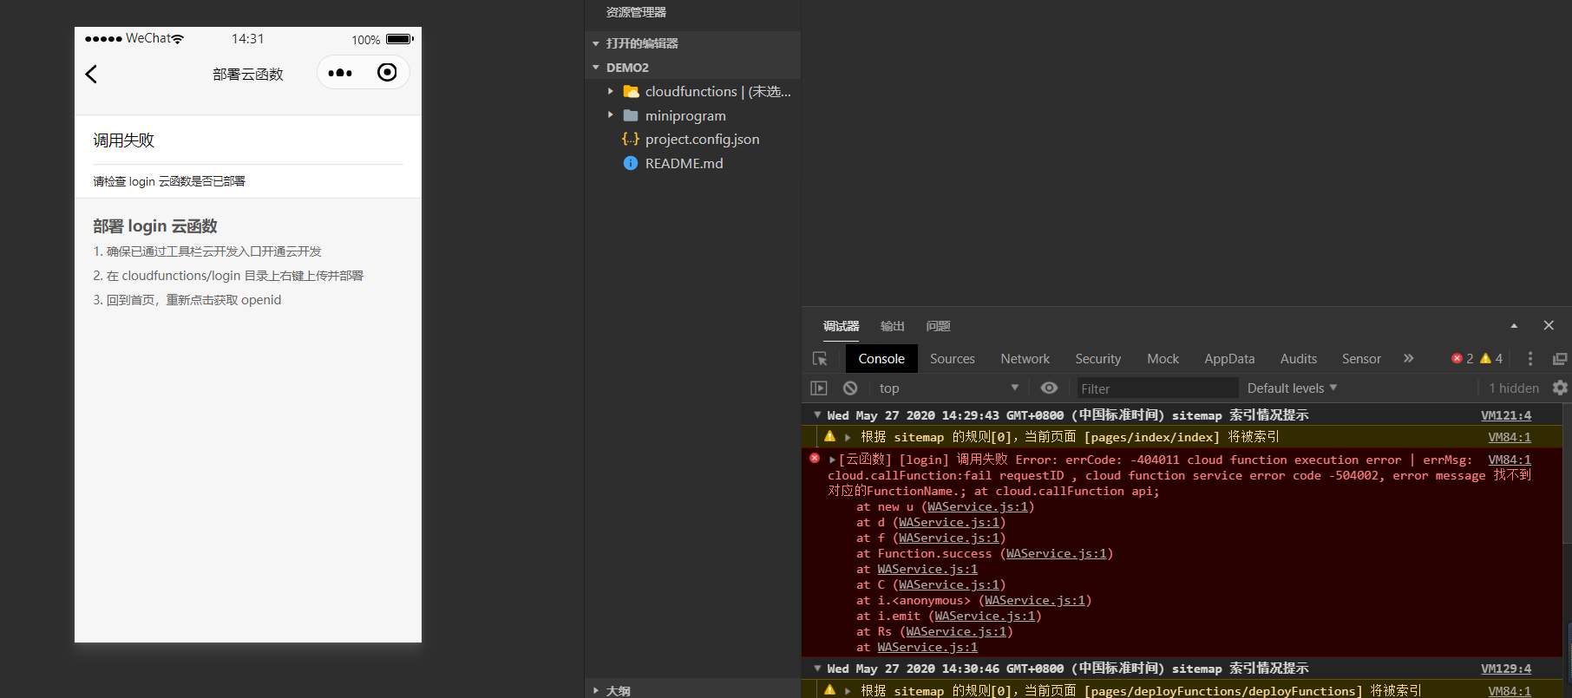Image resolution: width=1572 pixels, height=698 pixels.
Task: Click the miniprogram folder icon
Action: (x=631, y=115)
